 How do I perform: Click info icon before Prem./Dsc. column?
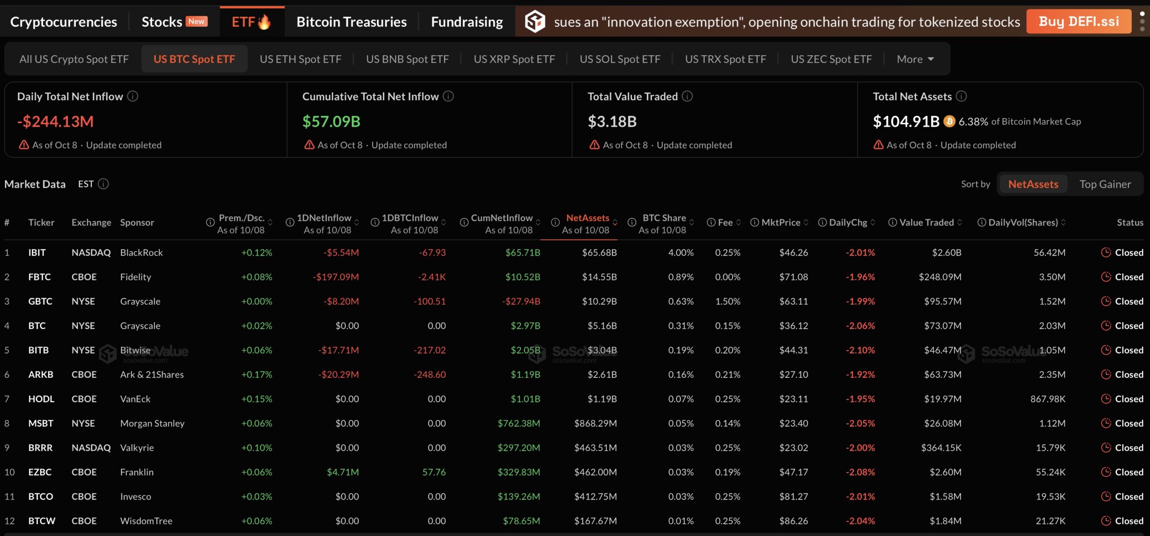point(210,222)
